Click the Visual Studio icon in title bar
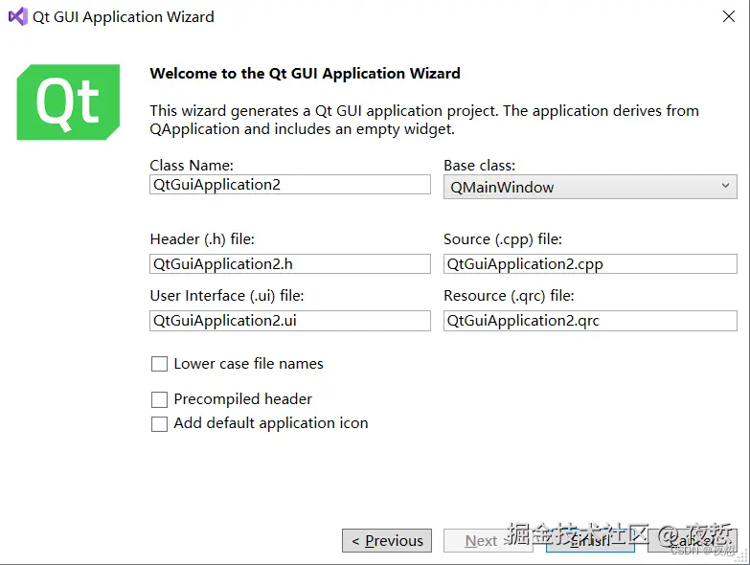The width and height of the screenshot is (750, 565). [17, 16]
